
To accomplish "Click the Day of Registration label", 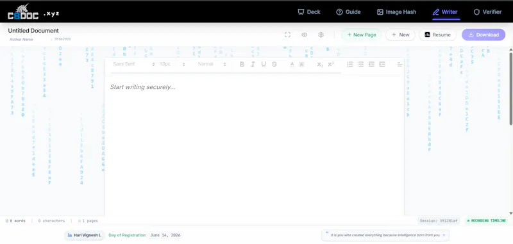I will point(127,235).
